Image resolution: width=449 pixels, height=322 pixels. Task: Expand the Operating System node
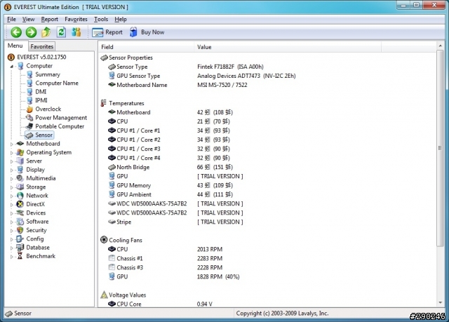(x=11, y=153)
